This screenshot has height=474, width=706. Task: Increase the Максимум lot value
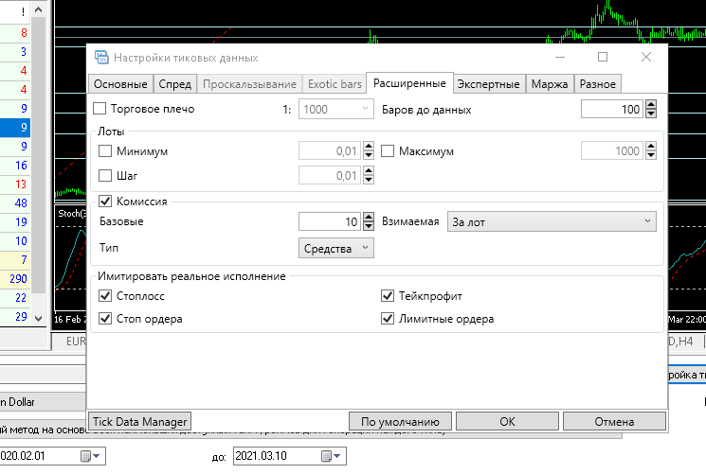[651, 146]
